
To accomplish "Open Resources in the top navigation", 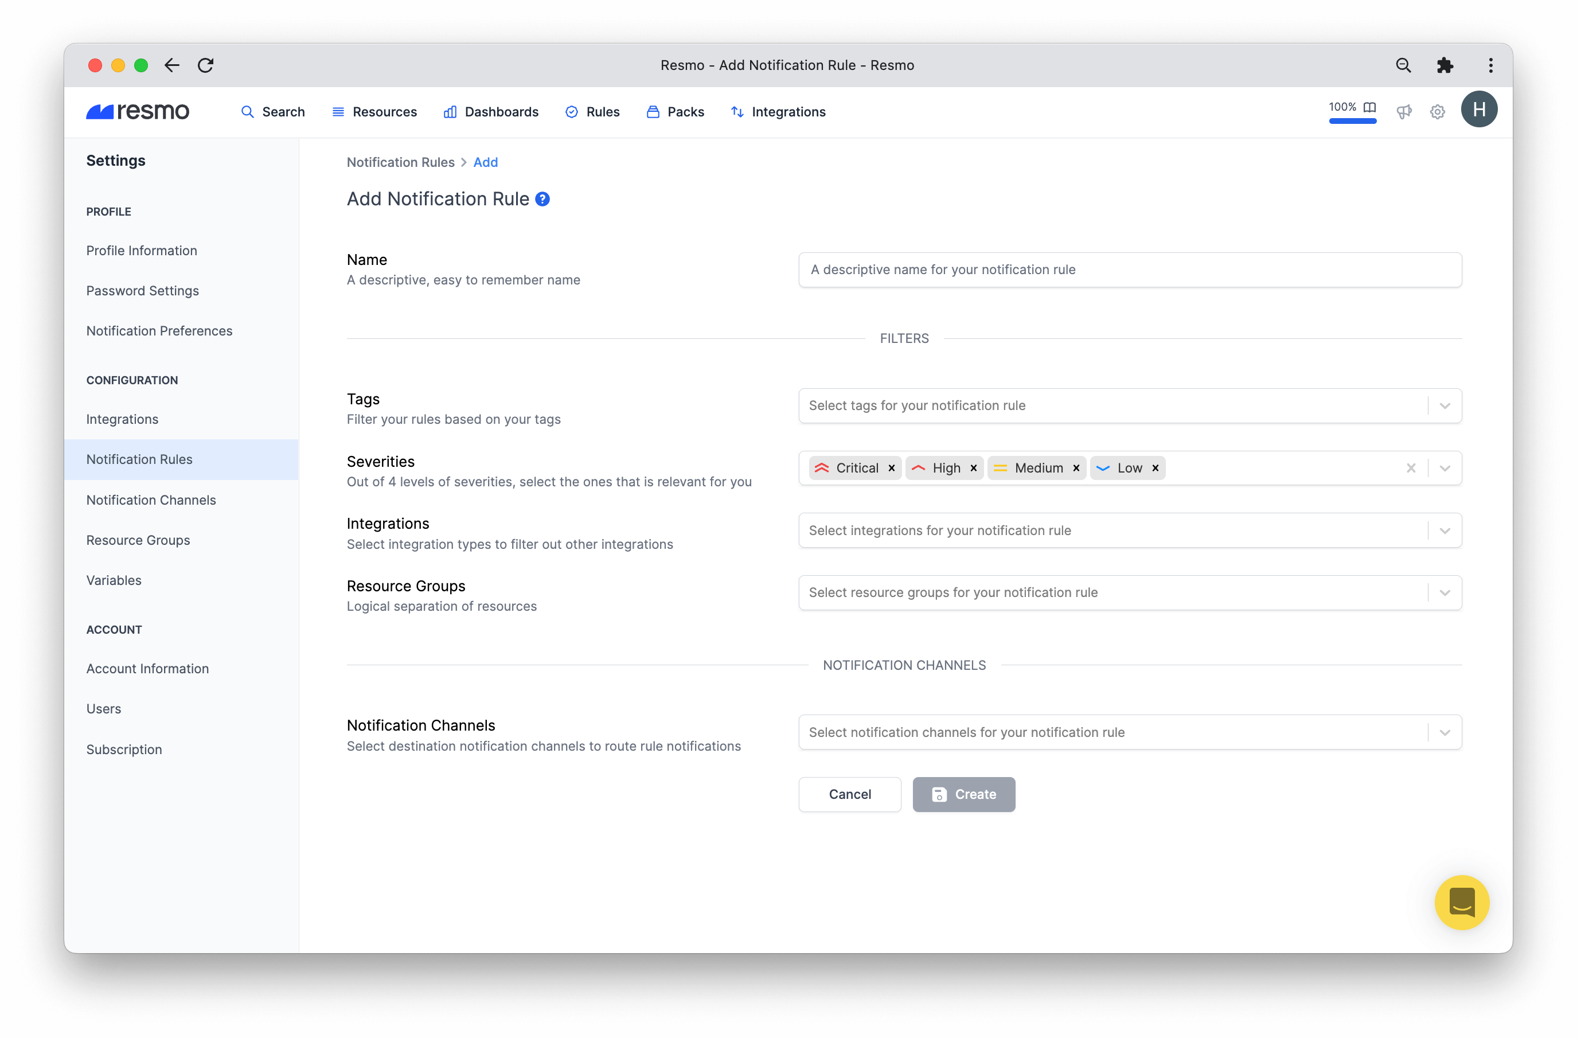I will pos(374,111).
